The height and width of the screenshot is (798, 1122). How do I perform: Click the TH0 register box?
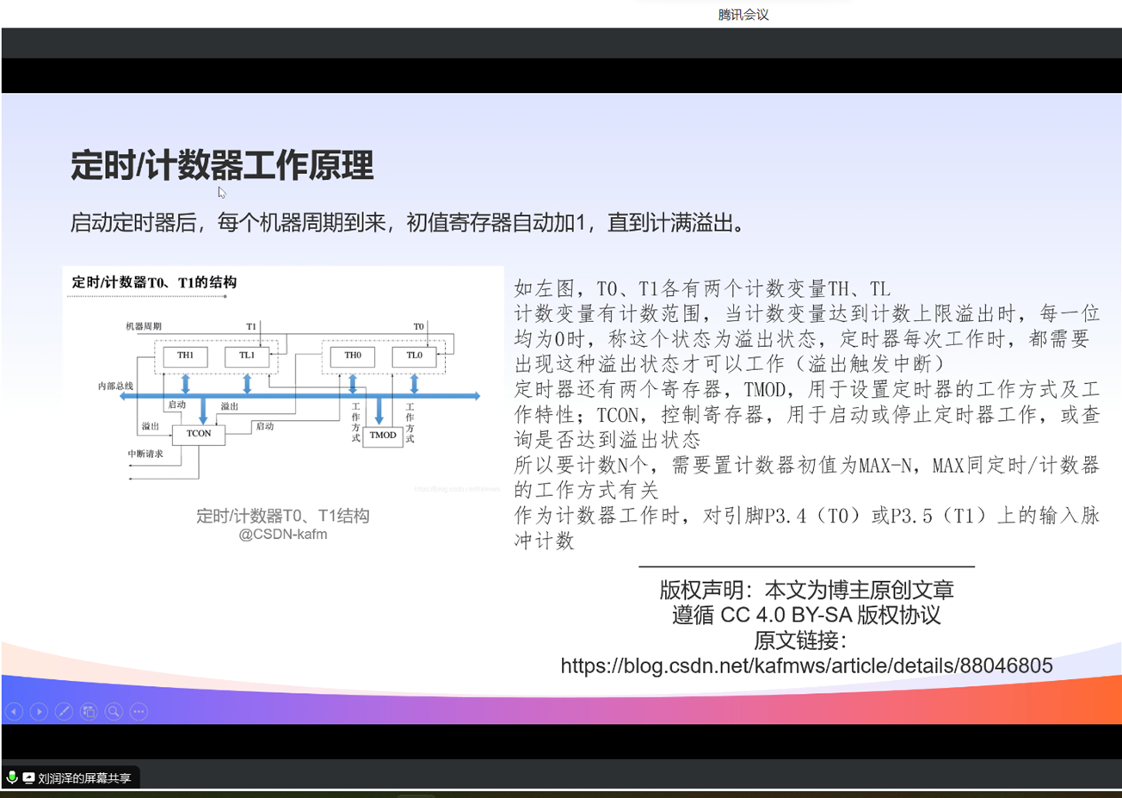(353, 356)
